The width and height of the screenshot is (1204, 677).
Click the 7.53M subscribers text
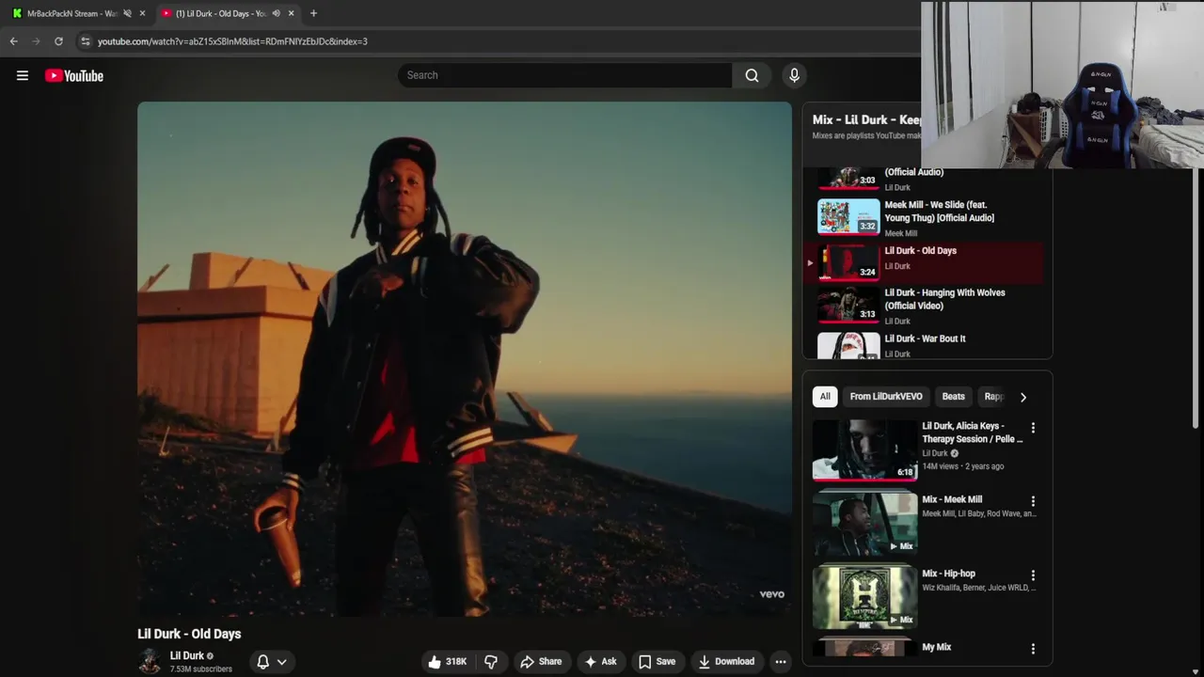[201, 669]
